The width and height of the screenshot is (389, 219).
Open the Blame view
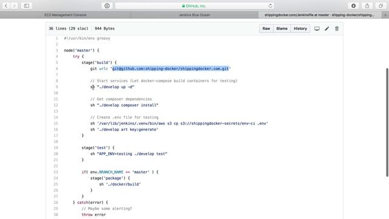click(282, 29)
